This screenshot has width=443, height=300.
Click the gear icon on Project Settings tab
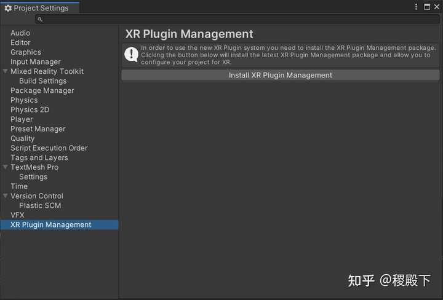[x=8, y=8]
